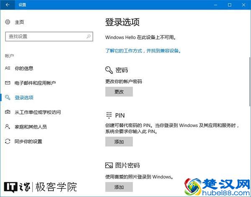The image size is (251, 197).
Task: Click the 更改 password button
Action: (119, 91)
